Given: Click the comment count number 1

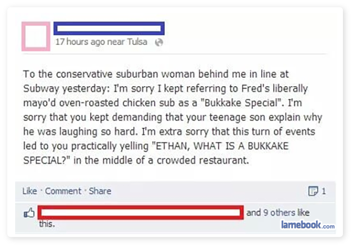Looking at the screenshot, I should click(324, 192).
